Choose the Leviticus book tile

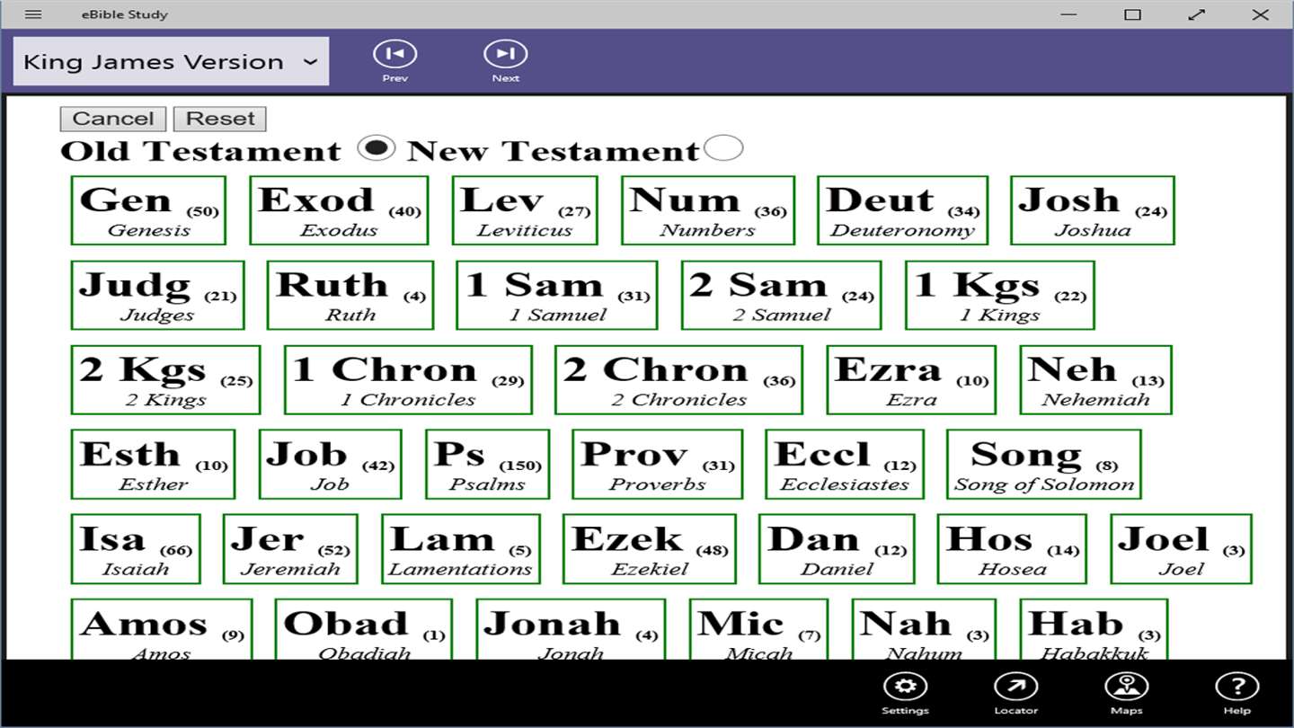(x=525, y=210)
